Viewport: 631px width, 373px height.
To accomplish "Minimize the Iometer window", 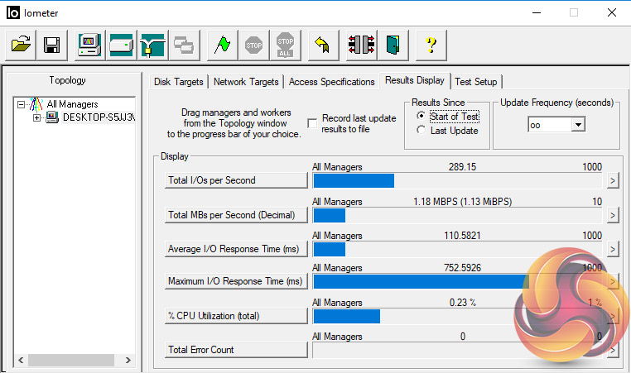I will pos(537,13).
